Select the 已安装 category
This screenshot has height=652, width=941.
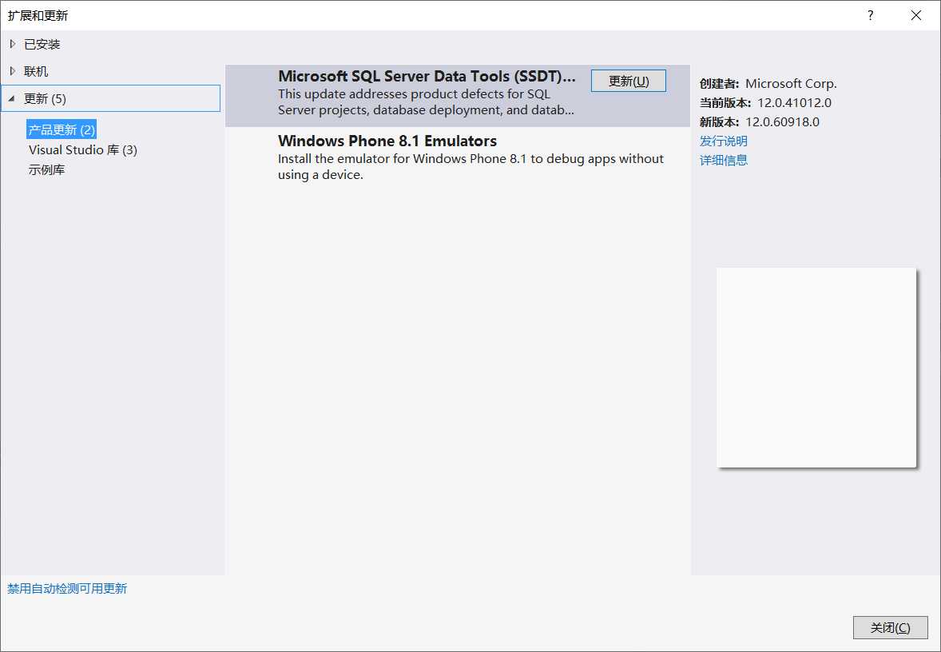click(42, 44)
